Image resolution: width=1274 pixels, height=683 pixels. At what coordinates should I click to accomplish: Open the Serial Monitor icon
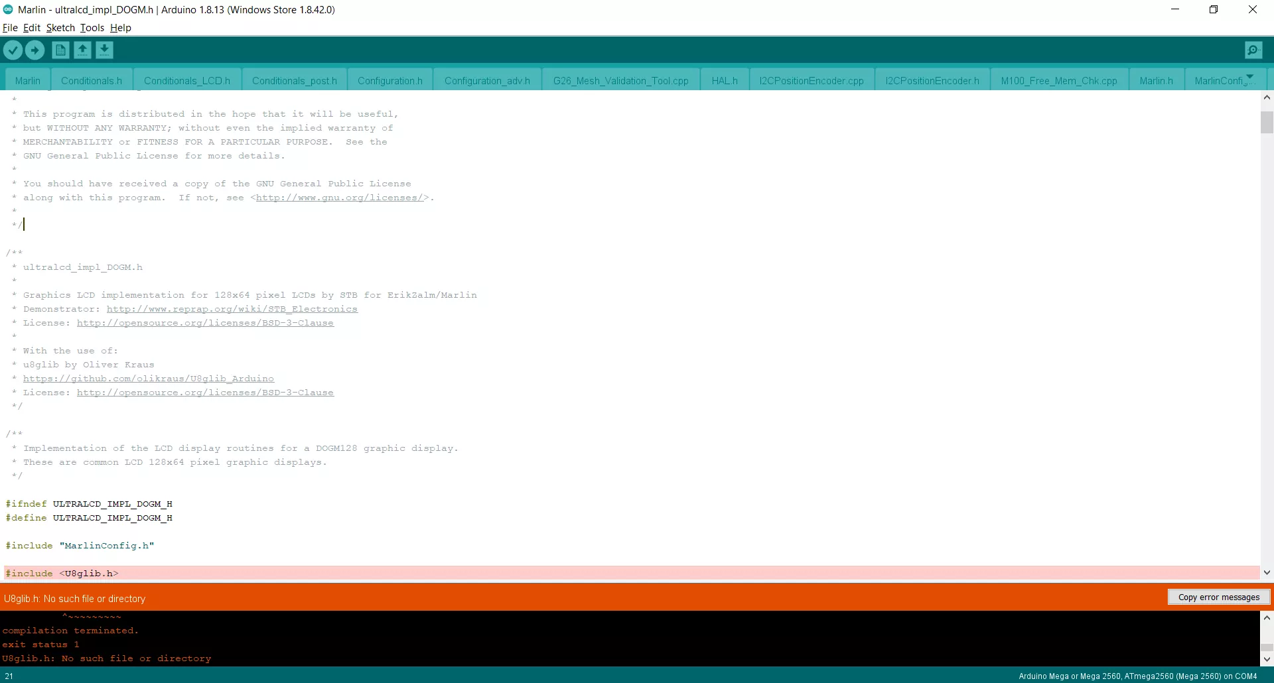click(x=1253, y=50)
